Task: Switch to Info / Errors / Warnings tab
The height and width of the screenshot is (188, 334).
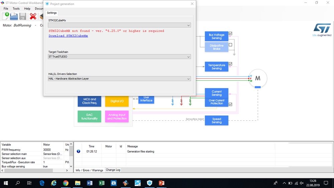Action: 89,170
